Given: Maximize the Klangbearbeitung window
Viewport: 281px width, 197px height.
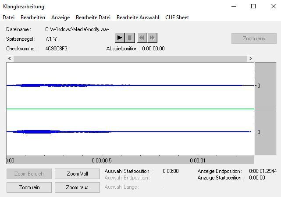Looking at the screenshot, I should [253, 6].
